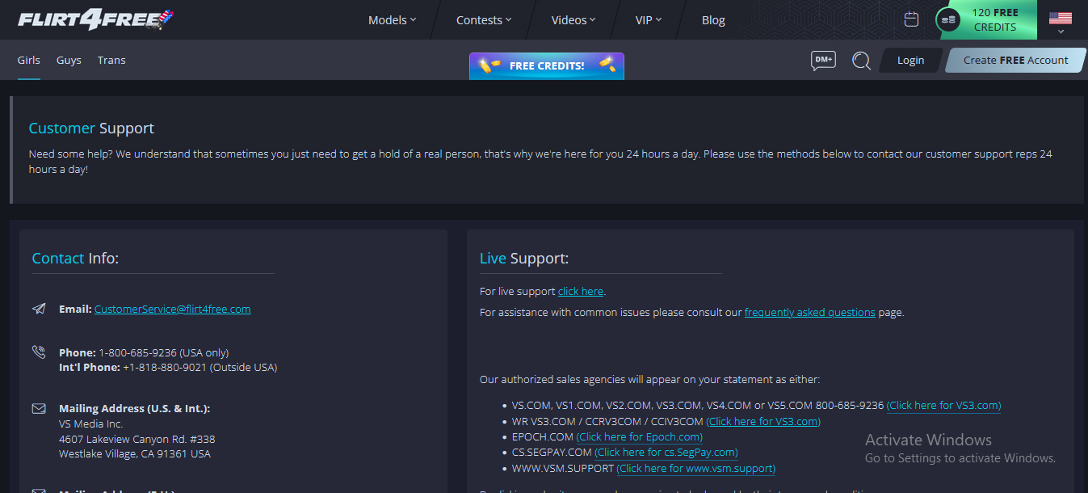Viewport: 1088px width, 493px height.
Task: Expand the Contests dropdown menu
Action: pos(484,20)
